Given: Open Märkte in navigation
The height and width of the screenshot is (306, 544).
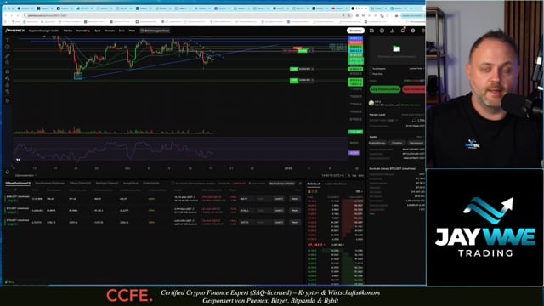Looking at the screenshot, I should pyautogui.click(x=68, y=31).
